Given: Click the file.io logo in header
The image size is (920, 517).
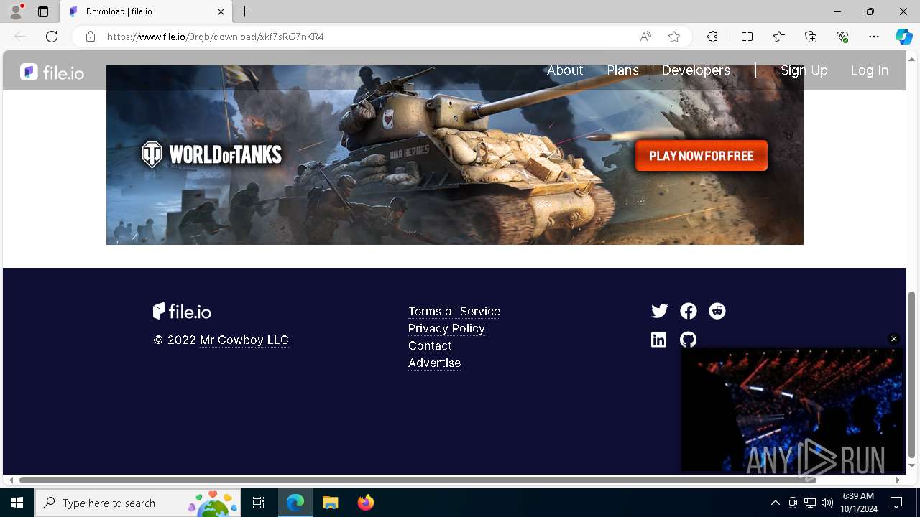Looking at the screenshot, I should click(x=52, y=73).
